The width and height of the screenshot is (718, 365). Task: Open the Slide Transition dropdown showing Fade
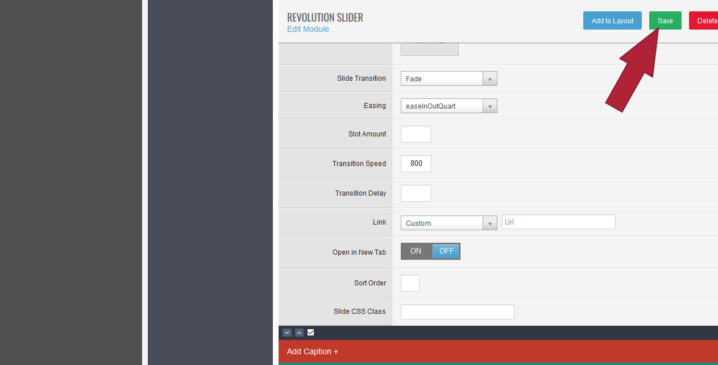pyautogui.click(x=449, y=78)
